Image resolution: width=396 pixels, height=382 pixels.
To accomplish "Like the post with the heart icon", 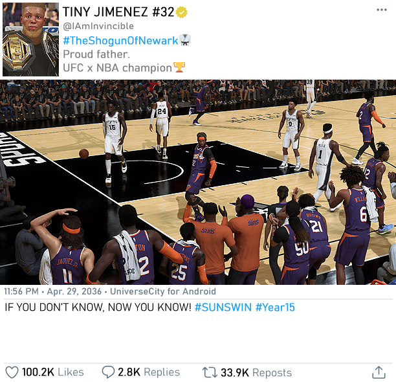I will click(12, 372).
